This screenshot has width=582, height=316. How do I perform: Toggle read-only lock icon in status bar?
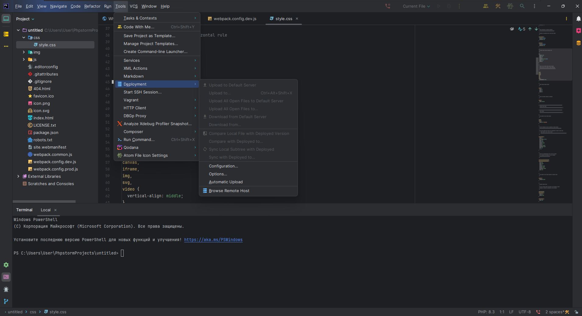[x=576, y=312]
